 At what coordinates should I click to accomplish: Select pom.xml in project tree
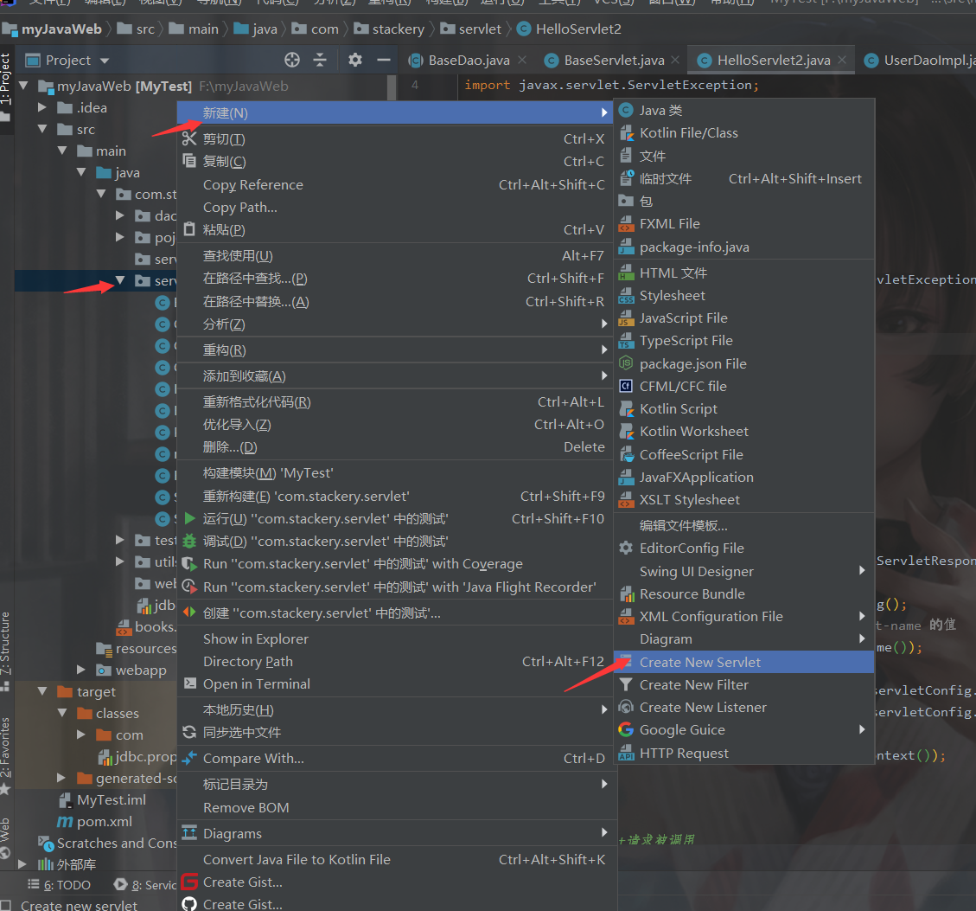tap(97, 821)
